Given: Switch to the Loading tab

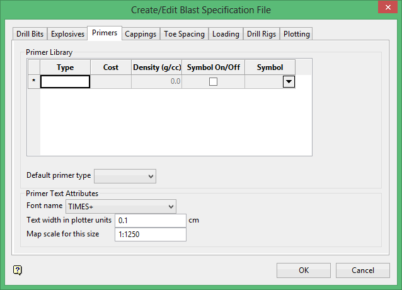Looking at the screenshot, I should click(x=226, y=34).
